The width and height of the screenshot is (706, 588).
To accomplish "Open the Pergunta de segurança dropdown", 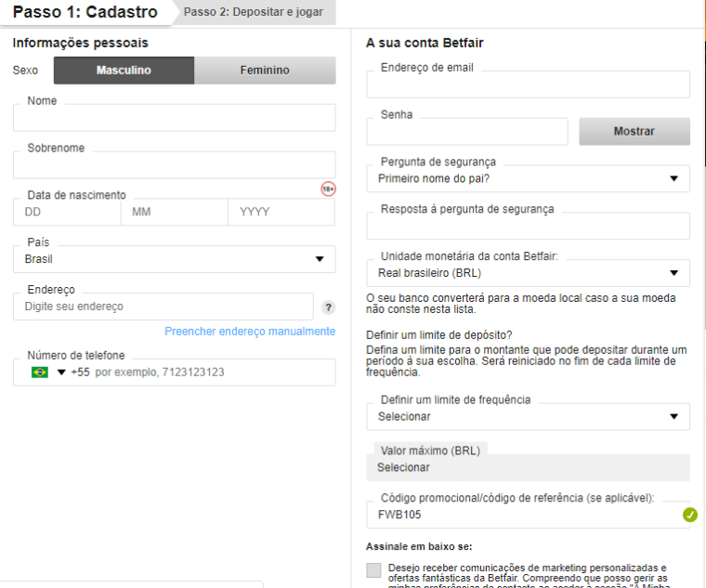I will click(x=528, y=178).
